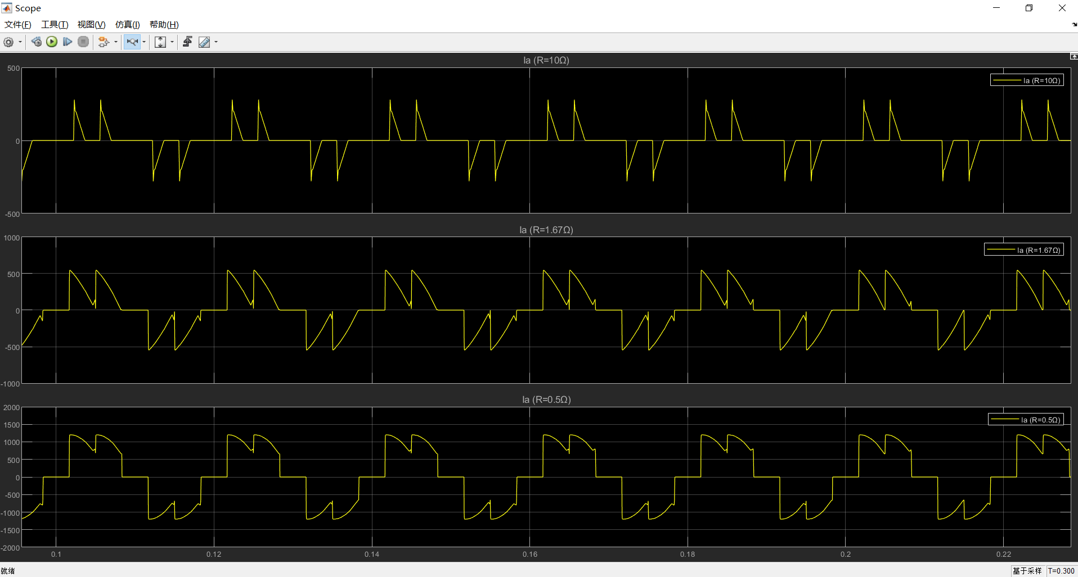Expand the configuration properties dropdown arrow
Viewport: 1078px width, 577px height.
tap(20, 42)
